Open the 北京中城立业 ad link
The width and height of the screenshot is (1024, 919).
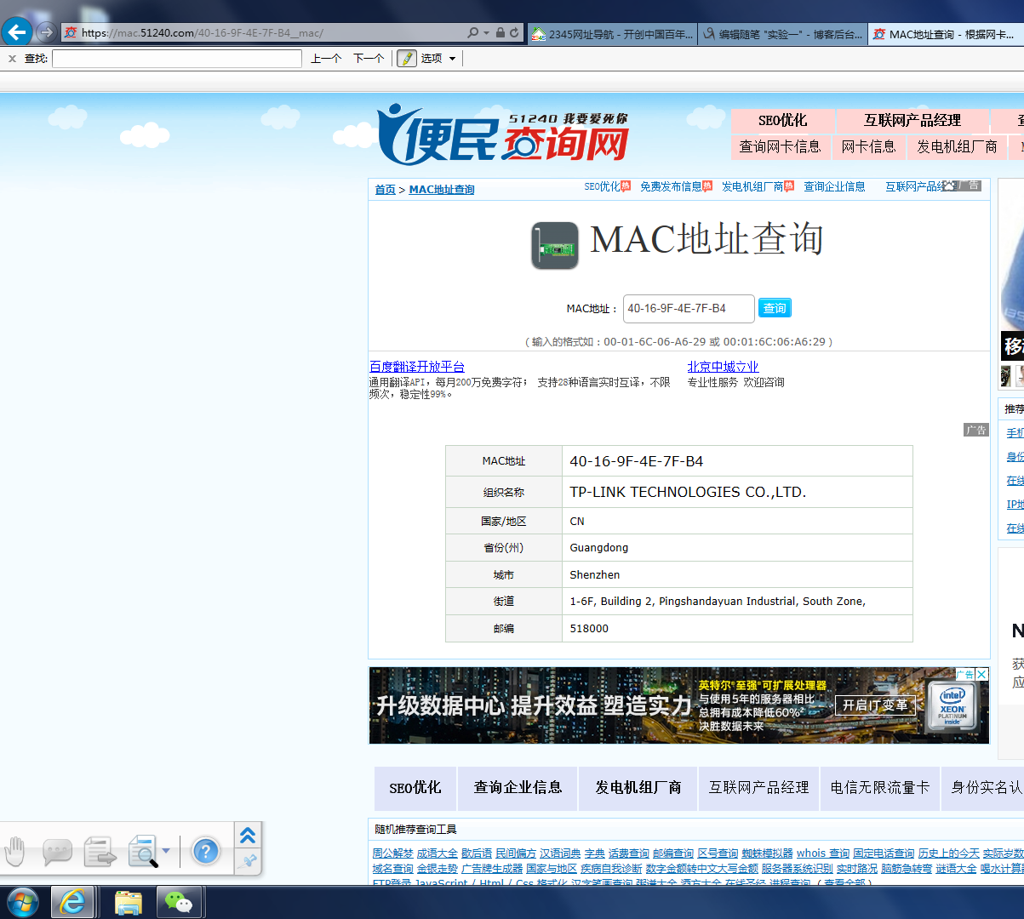click(723, 367)
